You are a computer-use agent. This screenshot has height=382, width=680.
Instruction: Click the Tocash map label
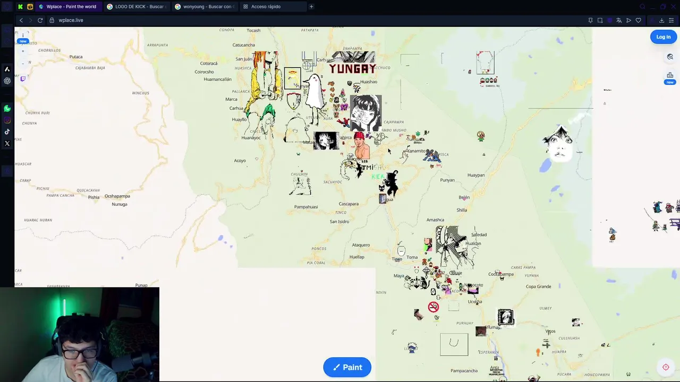click(253, 30)
